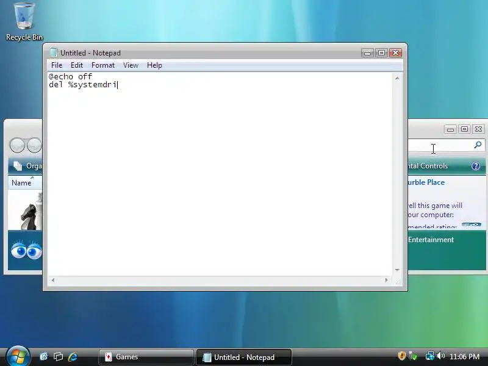Maximize the Notepad window
The image size is (488, 366).
pos(381,53)
